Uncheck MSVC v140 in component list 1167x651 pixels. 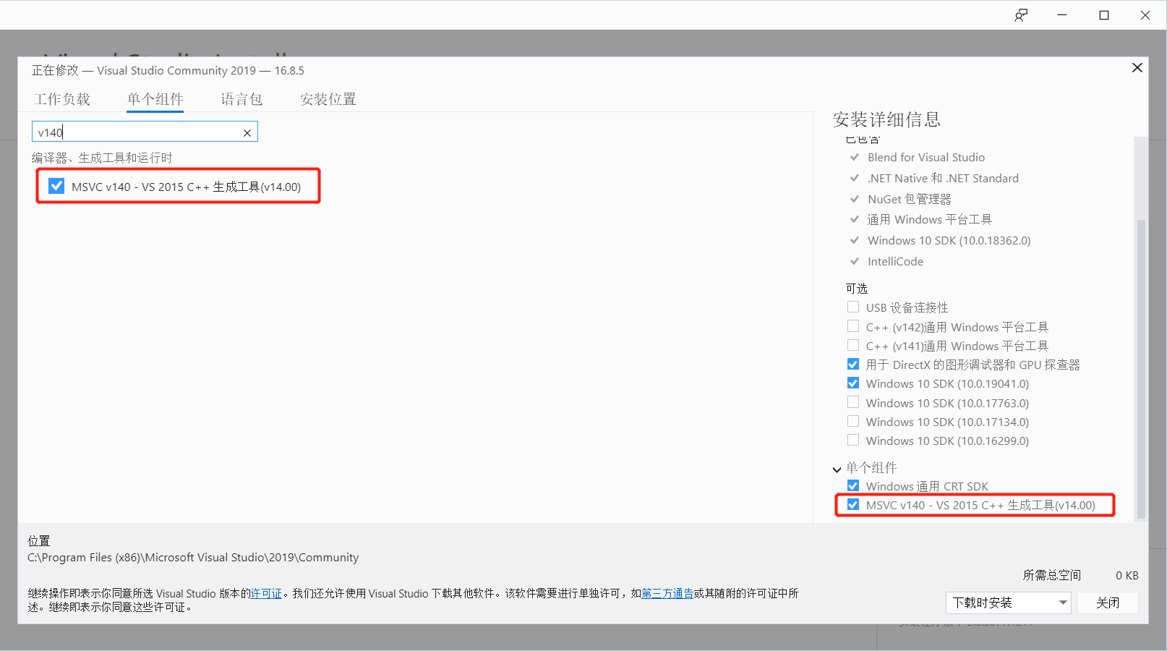point(56,186)
